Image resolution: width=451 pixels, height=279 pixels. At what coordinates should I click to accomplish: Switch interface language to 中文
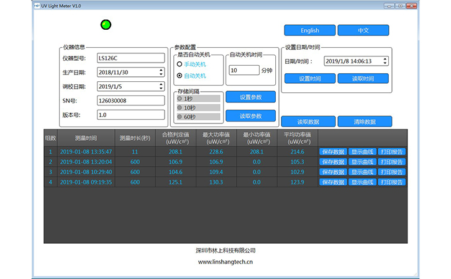tap(363, 30)
